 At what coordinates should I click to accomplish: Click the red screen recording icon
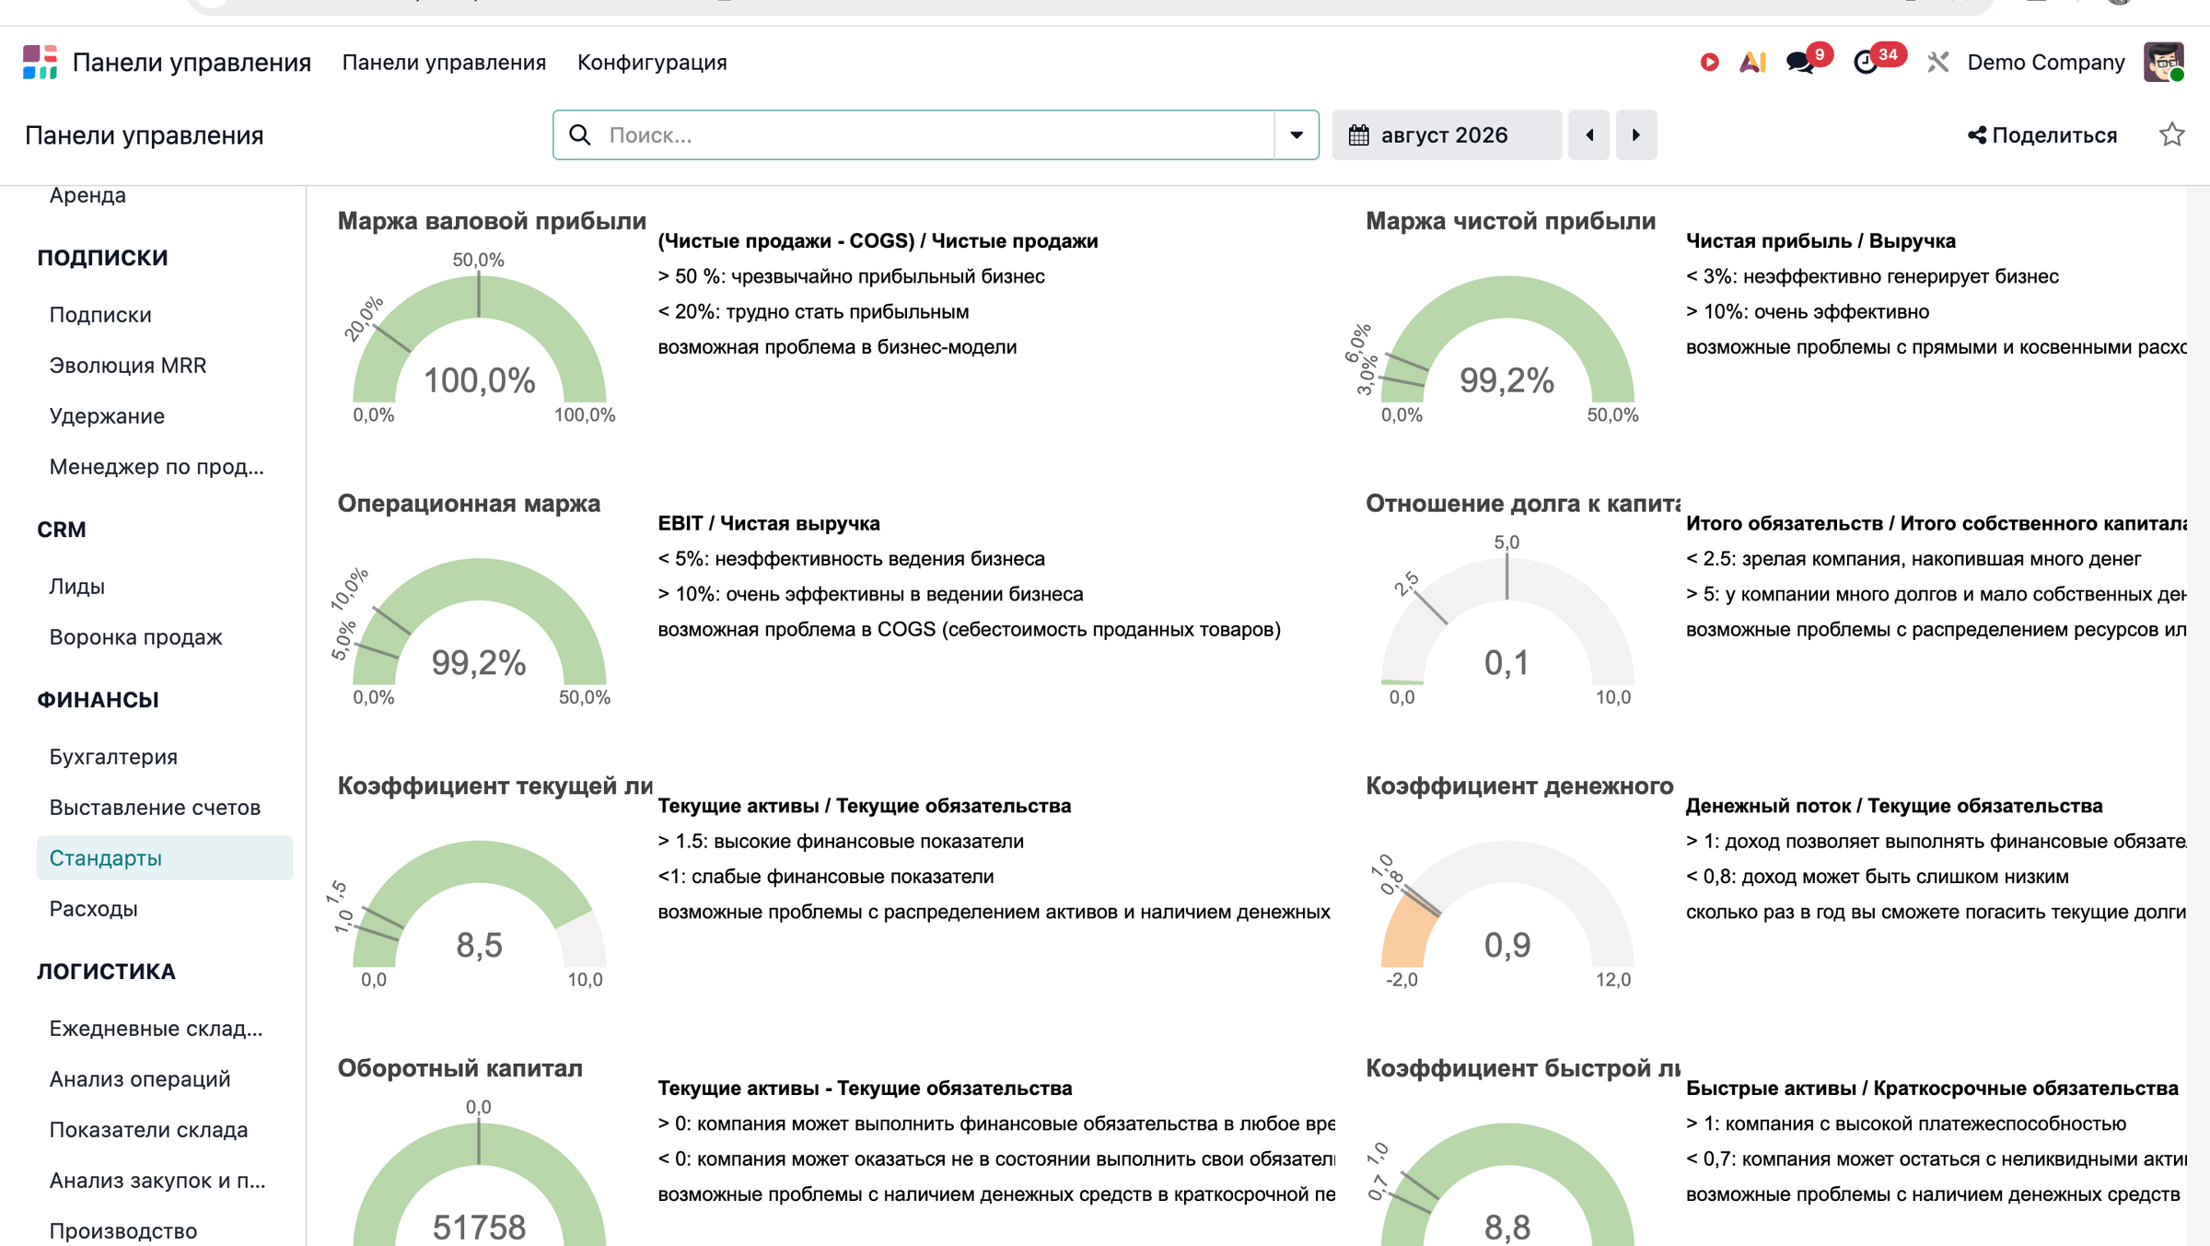tap(1709, 62)
